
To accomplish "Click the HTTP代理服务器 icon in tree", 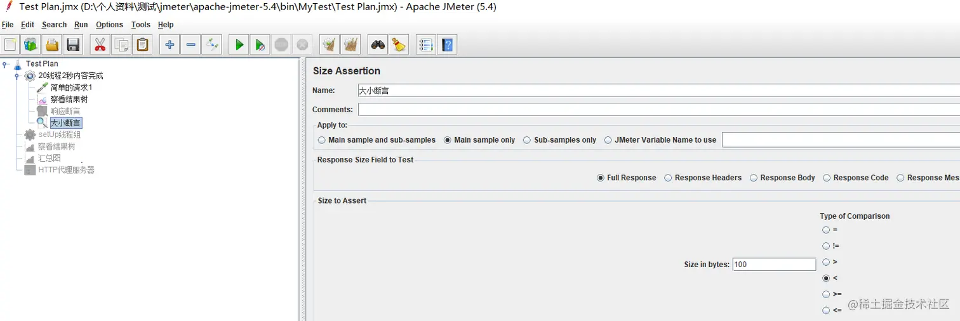I will click(x=30, y=170).
